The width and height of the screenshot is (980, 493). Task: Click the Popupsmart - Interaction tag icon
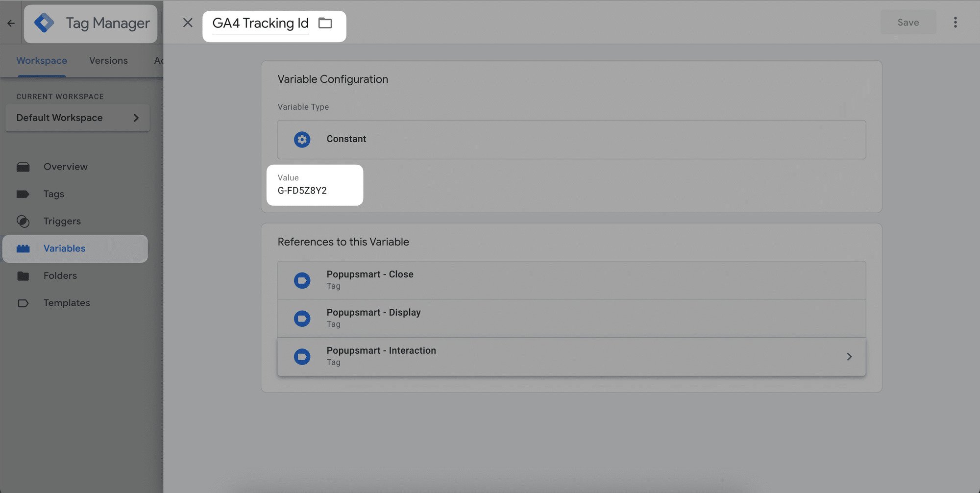pos(302,357)
